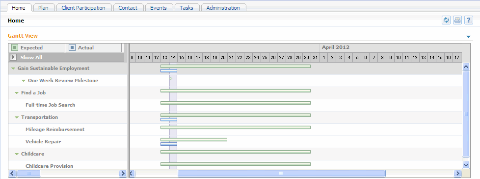Toggle the Expected bars legend button
480x179 pixels.
pos(36,47)
